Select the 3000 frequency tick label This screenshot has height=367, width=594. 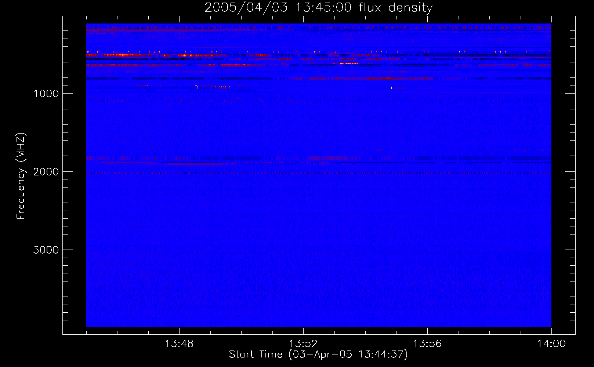[x=46, y=250]
